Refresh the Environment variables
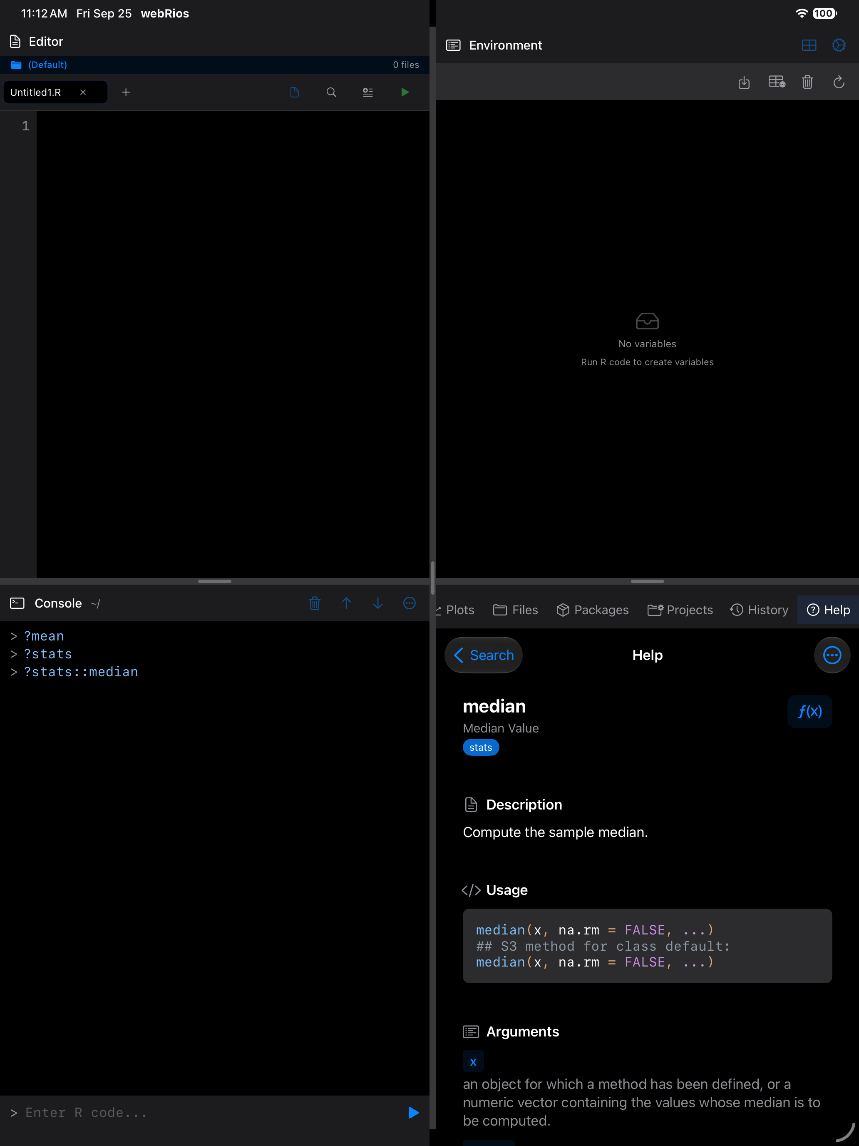The width and height of the screenshot is (859, 1146). tap(839, 82)
